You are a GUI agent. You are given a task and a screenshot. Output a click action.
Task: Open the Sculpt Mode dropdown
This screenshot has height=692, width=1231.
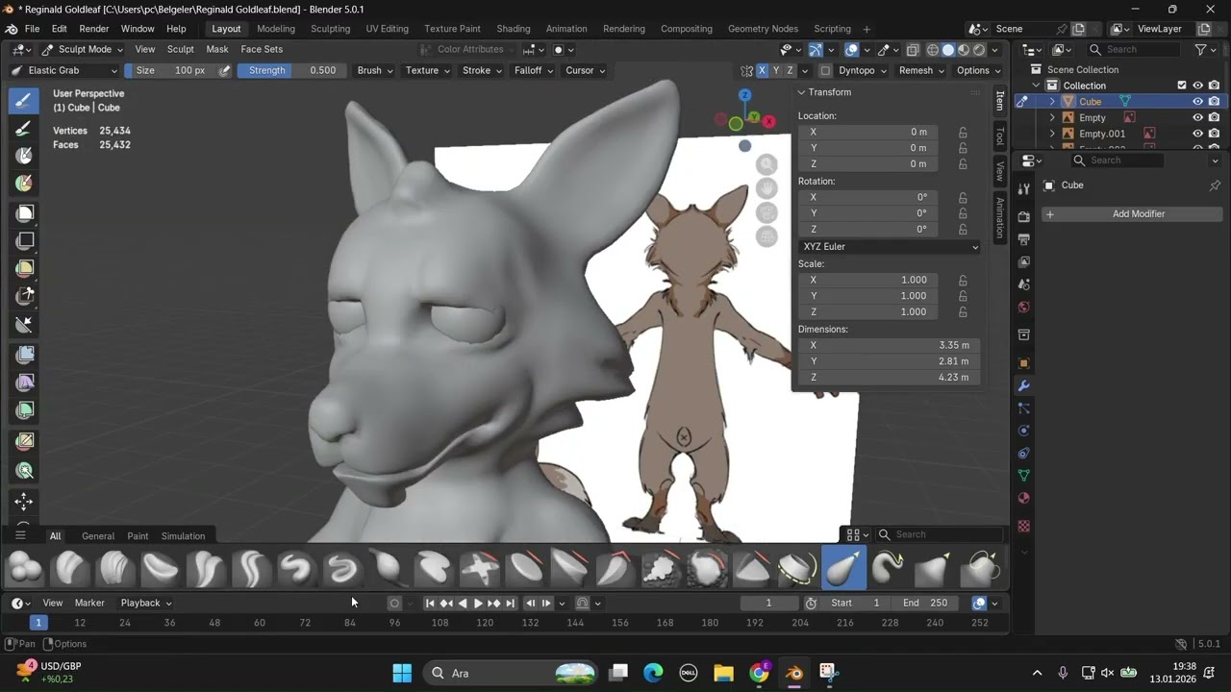coord(82,49)
